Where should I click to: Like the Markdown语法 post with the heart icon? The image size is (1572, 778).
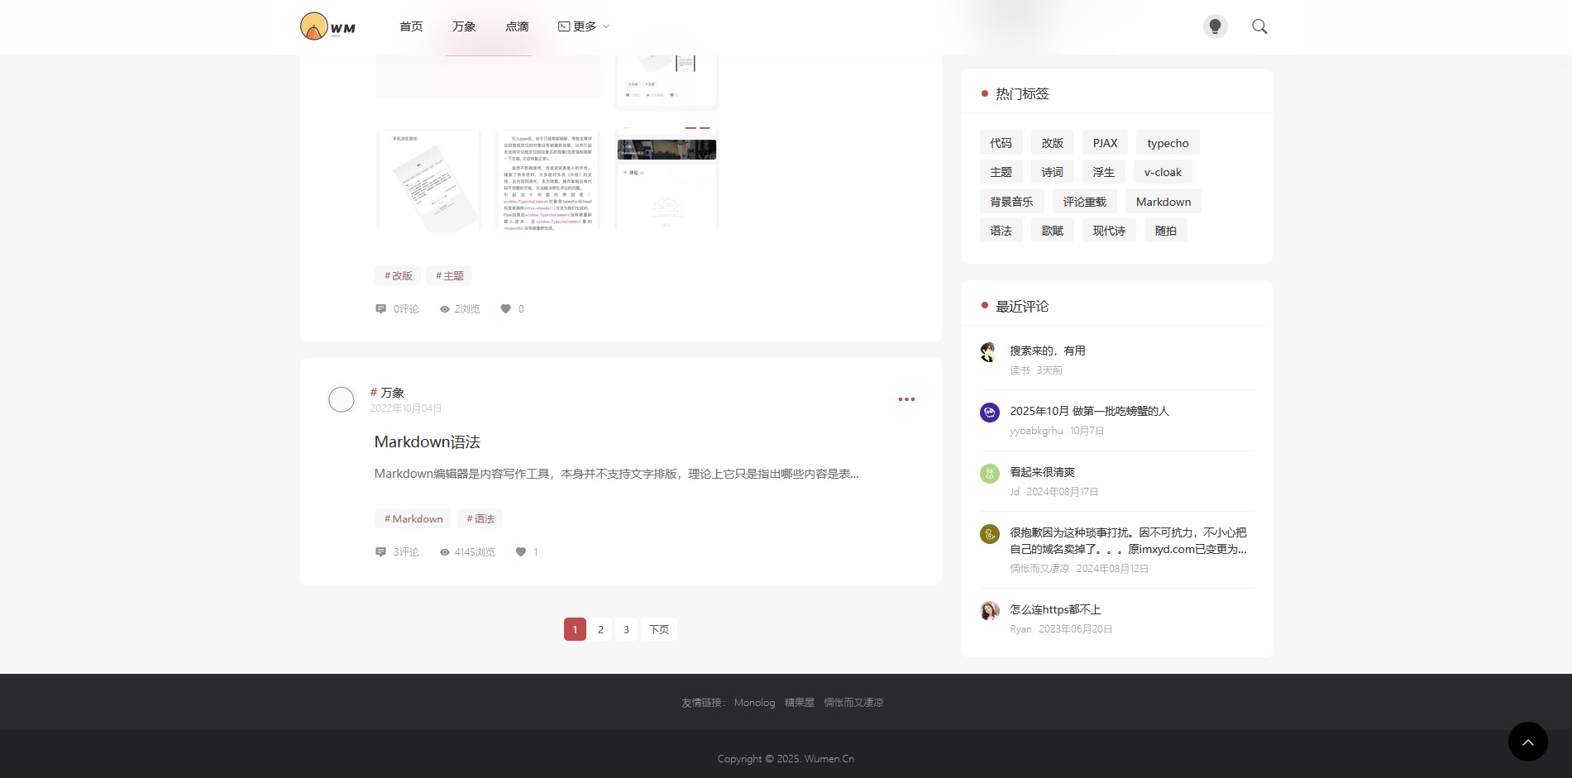point(521,552)
